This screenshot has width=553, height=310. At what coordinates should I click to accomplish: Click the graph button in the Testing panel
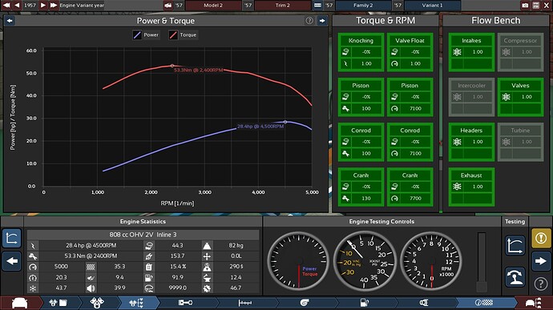coord(515,245)
